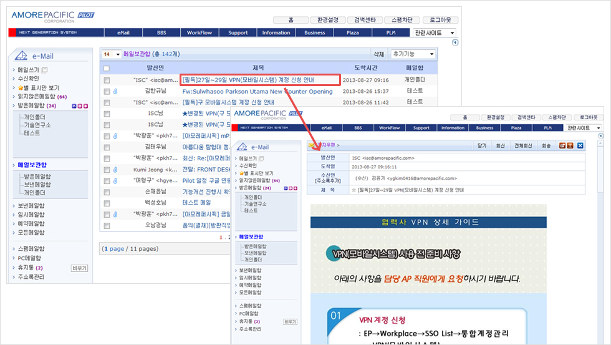Image resolution: width=611 pixels, height=345 pixels.
Task: Click the 회신 reply button
Action: [x=500, y=145]
